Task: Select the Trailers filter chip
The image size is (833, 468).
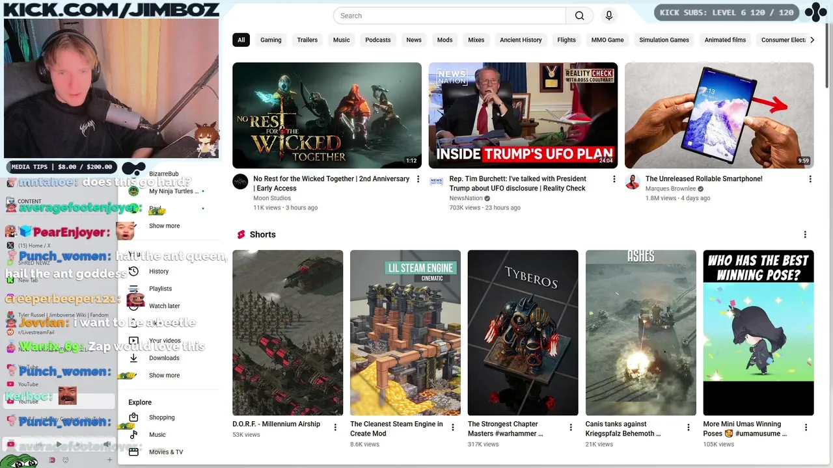Action: tap(307, 40)
